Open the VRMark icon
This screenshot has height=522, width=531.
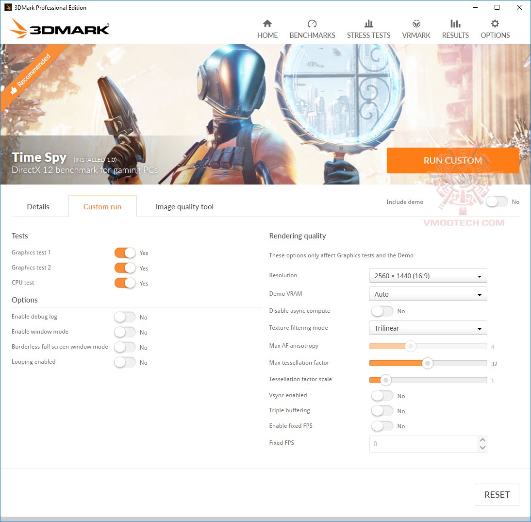click(x=416, y=24)
